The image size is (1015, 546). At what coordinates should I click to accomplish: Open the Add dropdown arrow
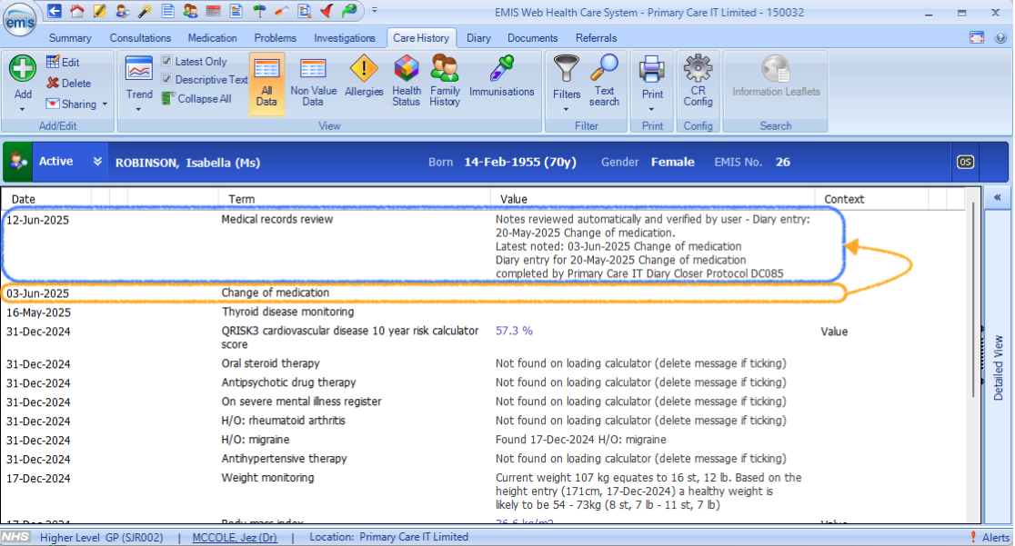coord(23,109)
